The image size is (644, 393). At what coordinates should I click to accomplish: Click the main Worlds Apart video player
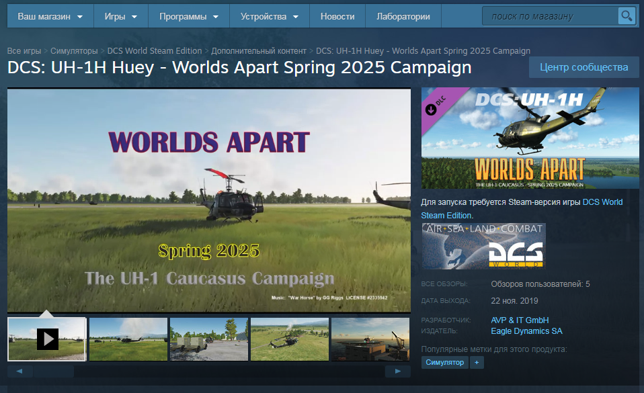209,201
